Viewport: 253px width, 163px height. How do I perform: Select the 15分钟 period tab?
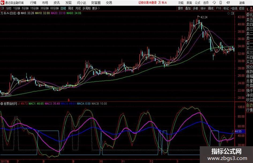click(34, 8)
